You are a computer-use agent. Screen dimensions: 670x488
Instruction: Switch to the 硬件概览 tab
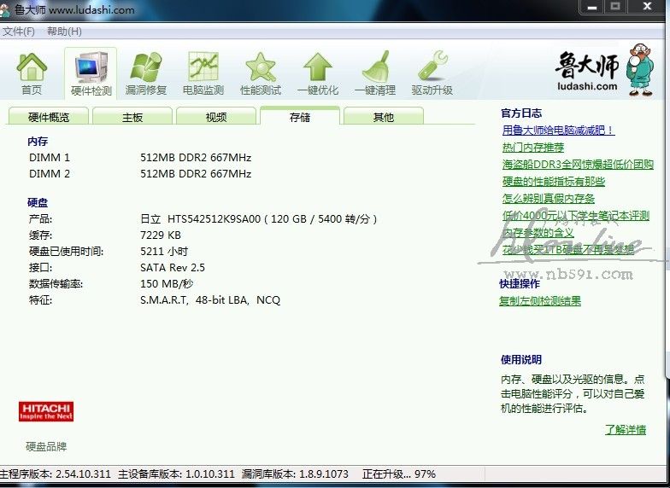click(x=49, y=117)
